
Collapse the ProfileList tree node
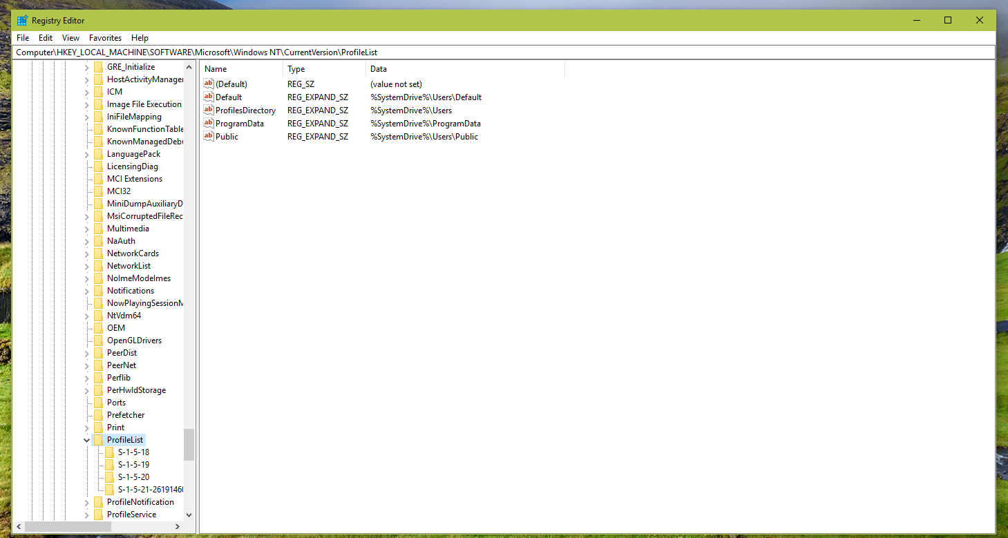[x=86, y=440]
